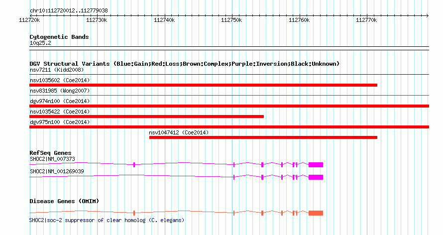Click the 112740k ruler tick label
The image size is (443, 235).
164,20
